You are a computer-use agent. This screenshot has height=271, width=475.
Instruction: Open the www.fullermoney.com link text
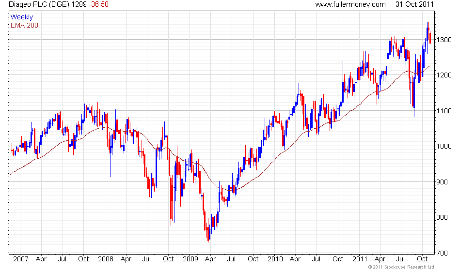(350, 4)
